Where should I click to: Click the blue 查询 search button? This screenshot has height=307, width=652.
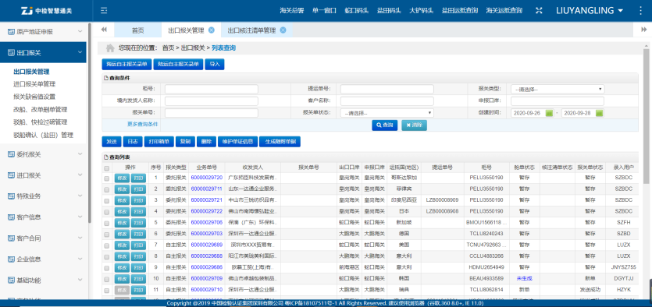(385, 125)
